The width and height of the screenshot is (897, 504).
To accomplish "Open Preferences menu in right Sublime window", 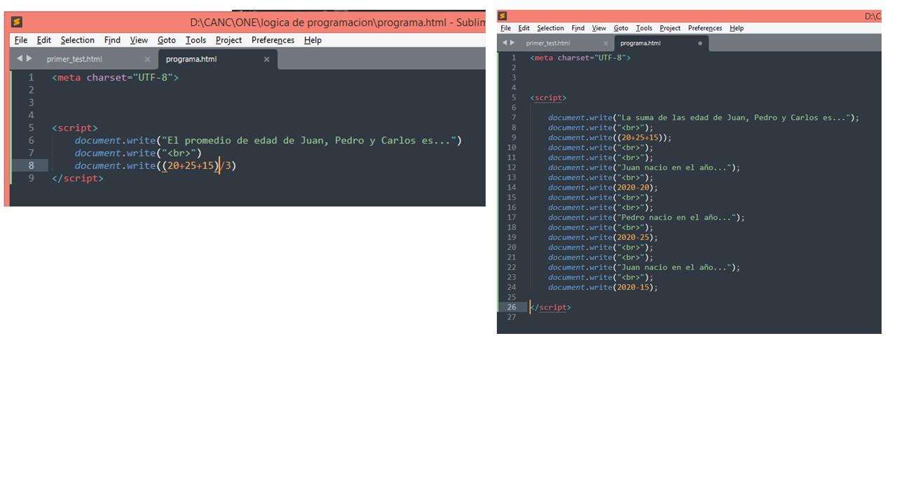I will coord(705,28).
